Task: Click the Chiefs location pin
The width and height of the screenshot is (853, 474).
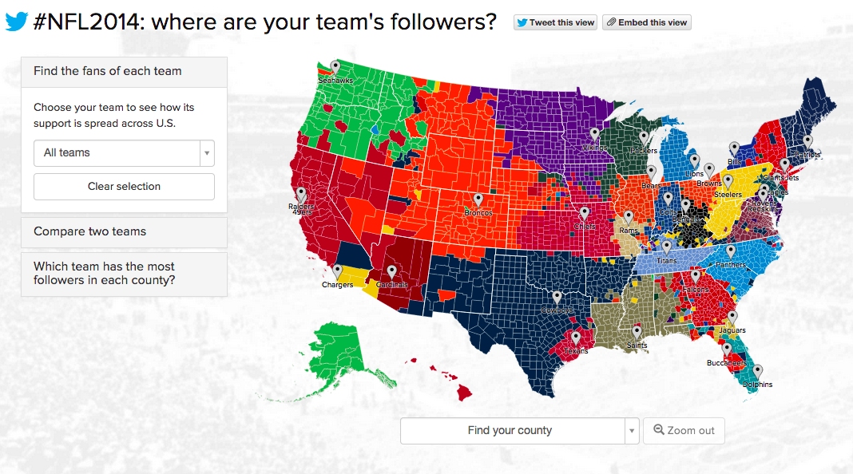Action: [x=585, y=212]
